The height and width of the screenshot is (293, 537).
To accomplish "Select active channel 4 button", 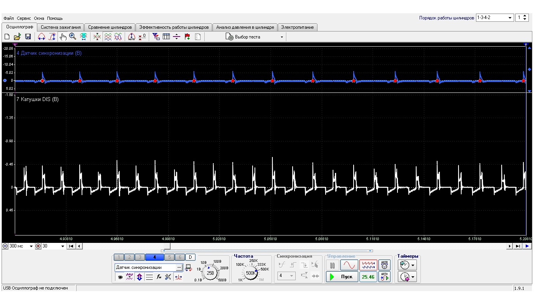I will click(154, 257).
